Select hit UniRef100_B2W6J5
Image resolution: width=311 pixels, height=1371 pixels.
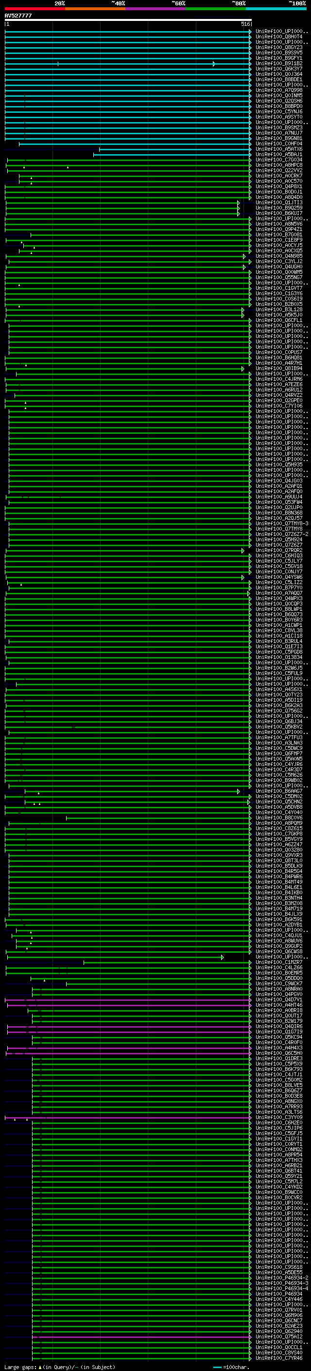278,668
